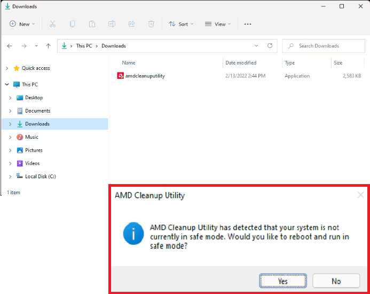370x294 pixels.
Task: Expand the Videos tree node
Action: (10, 163)
